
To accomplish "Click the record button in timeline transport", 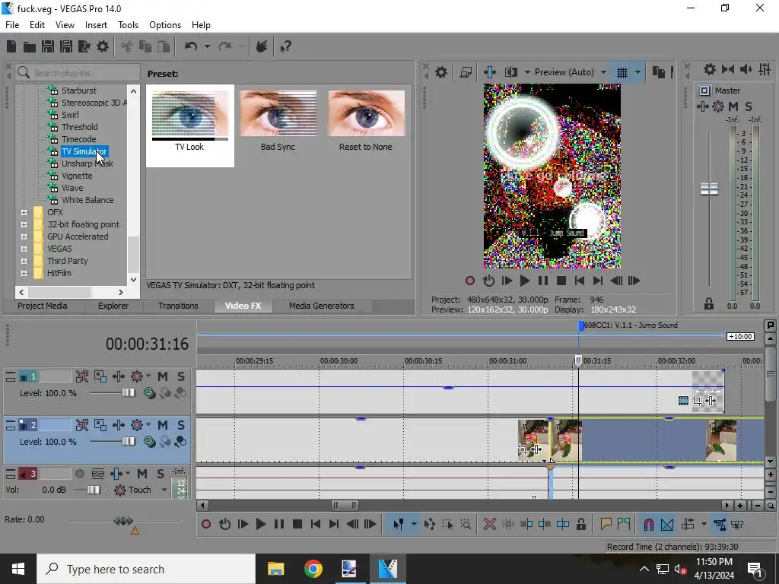I will click(x=206, y=524).
